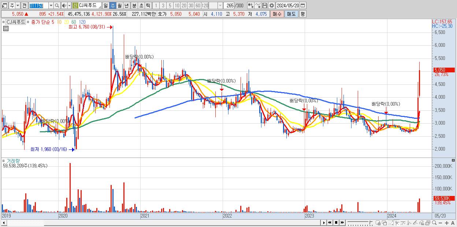Click the eraser with bars icon
This screenshot has height=227, width=457.
click(421, 223)
